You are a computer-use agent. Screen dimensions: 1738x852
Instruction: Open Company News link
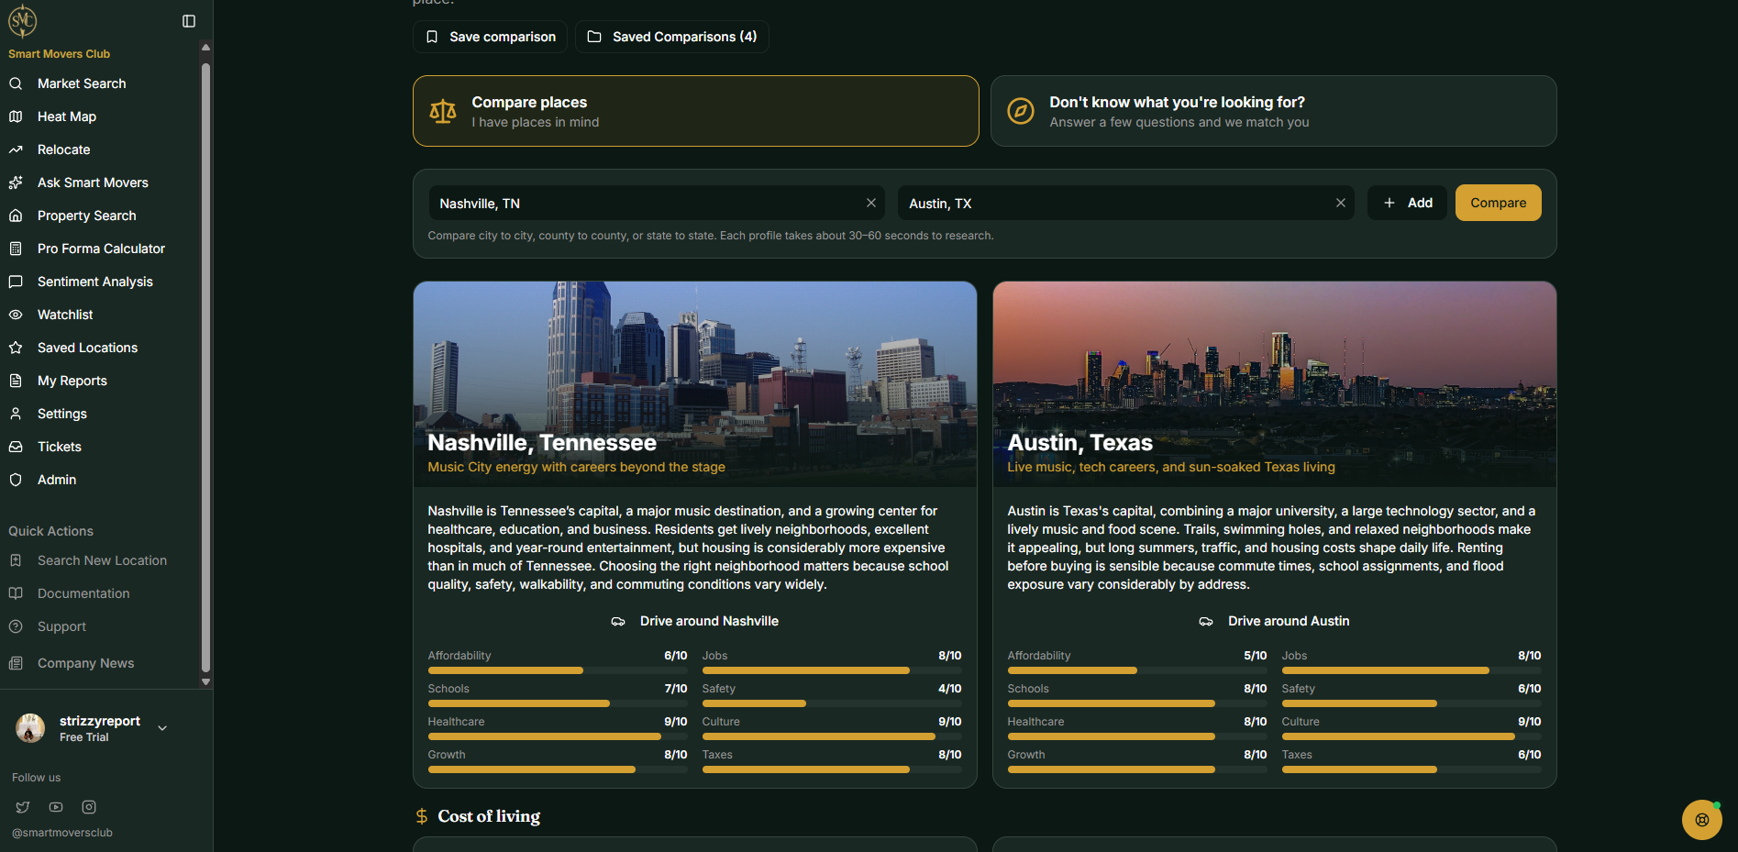click(85, 663)
